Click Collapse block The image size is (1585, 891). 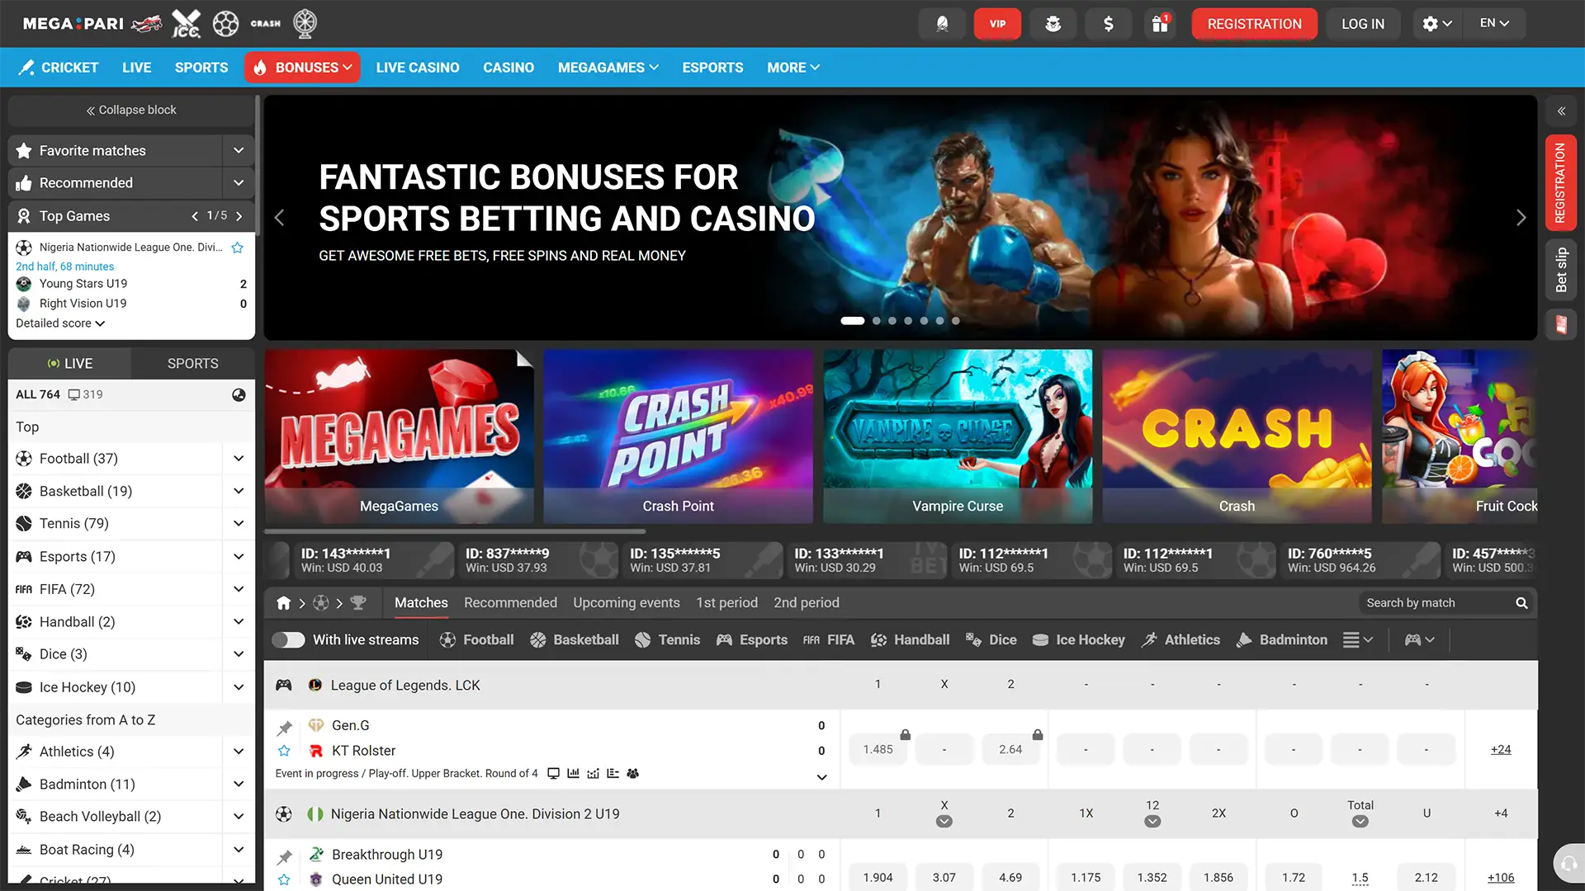pos(131,111)
